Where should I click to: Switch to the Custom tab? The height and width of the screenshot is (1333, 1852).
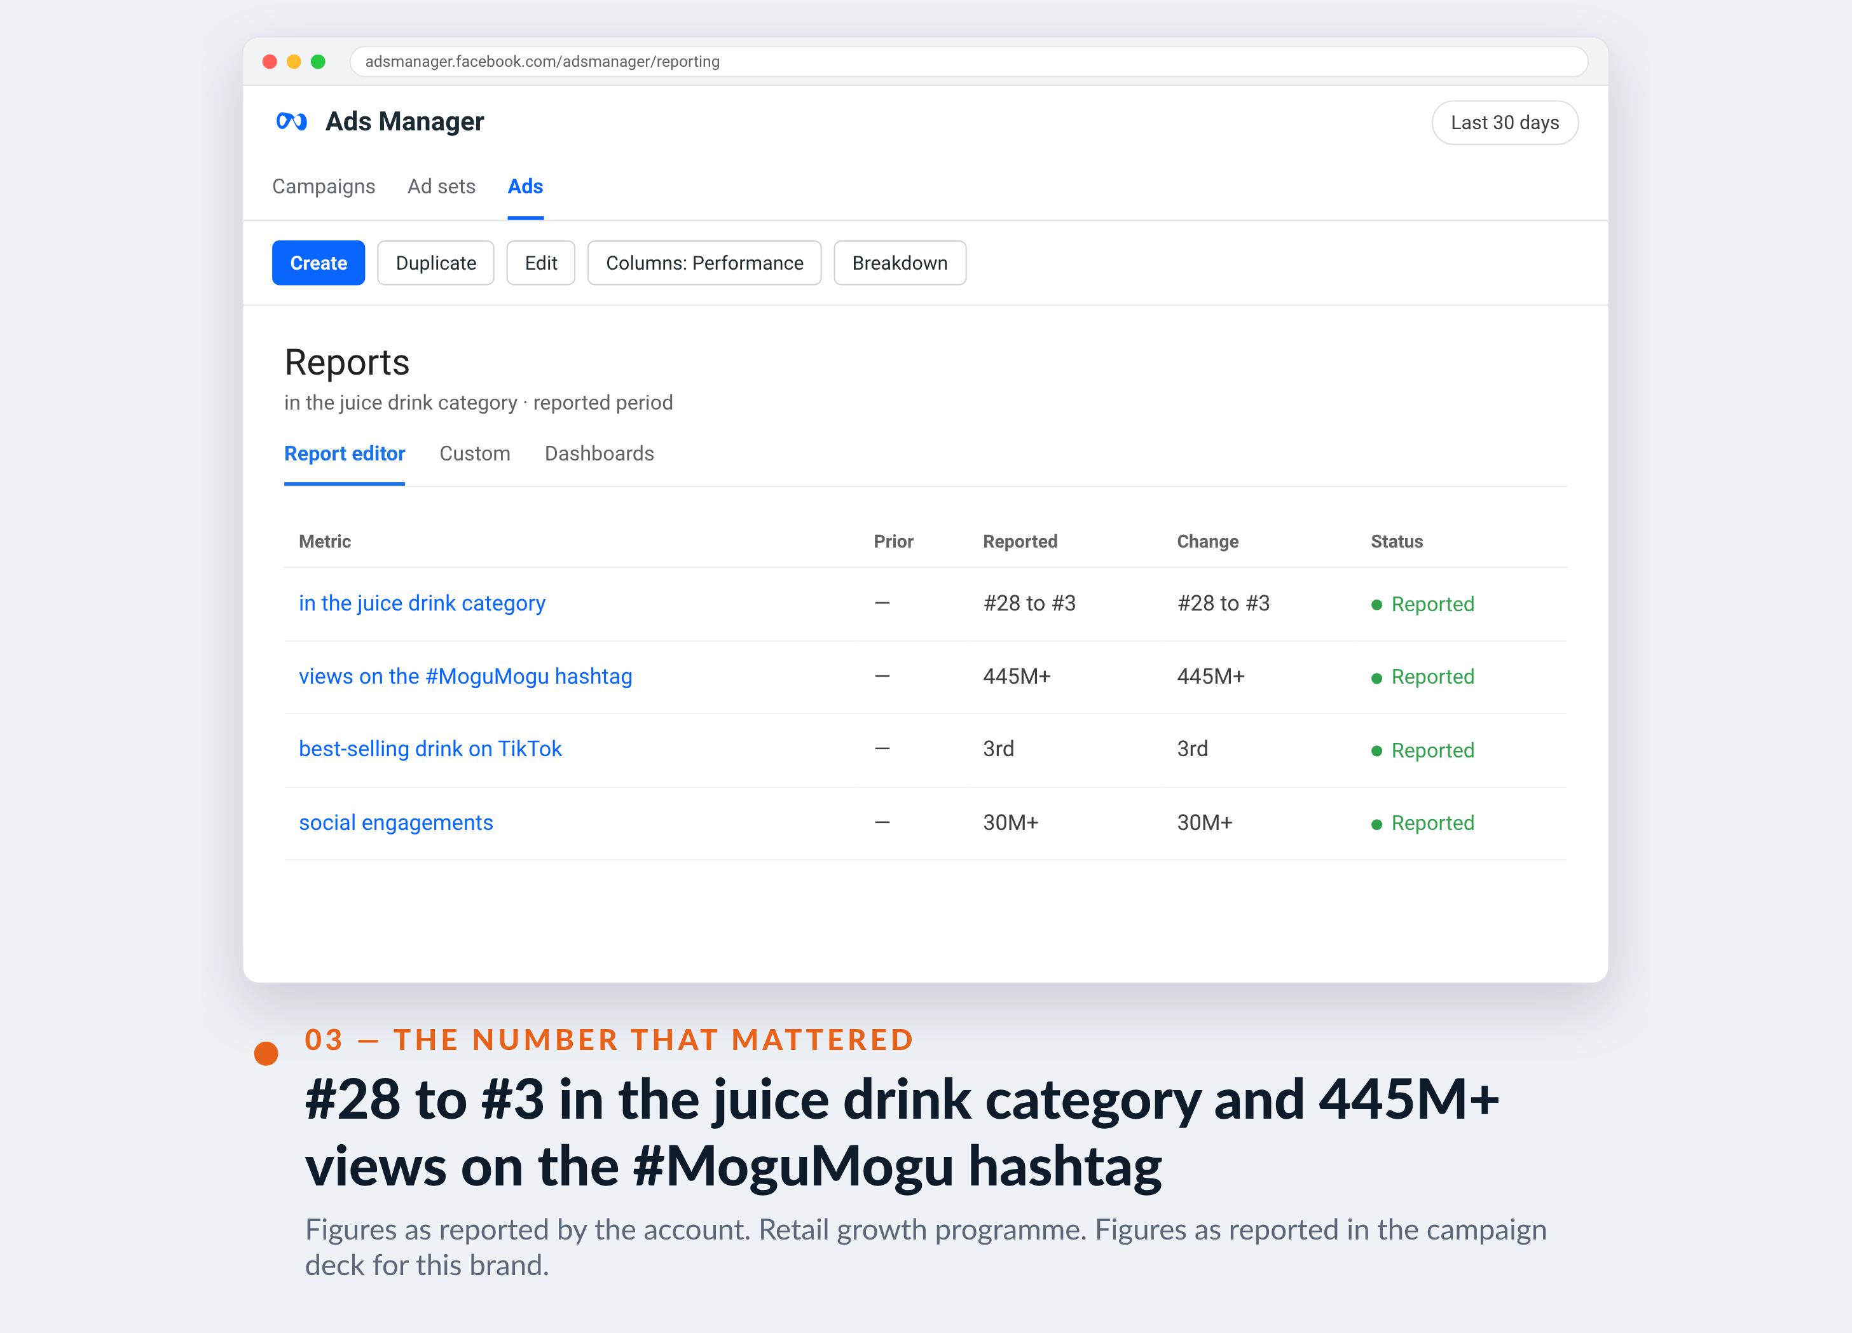(x=474, y=454)
